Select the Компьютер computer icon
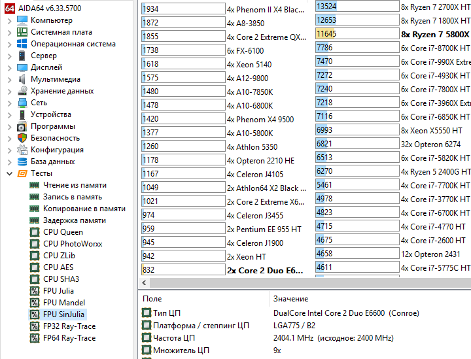 pyautogui.click(x=22, y=20)
